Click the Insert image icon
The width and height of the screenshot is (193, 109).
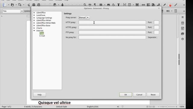point(109,5)
